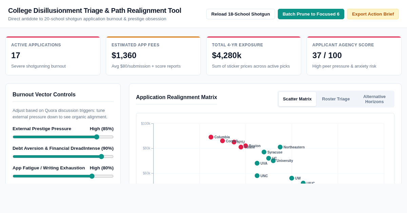Click the Estimated App Fees value $1,360
407x213 pixels.
click(124, 55)
